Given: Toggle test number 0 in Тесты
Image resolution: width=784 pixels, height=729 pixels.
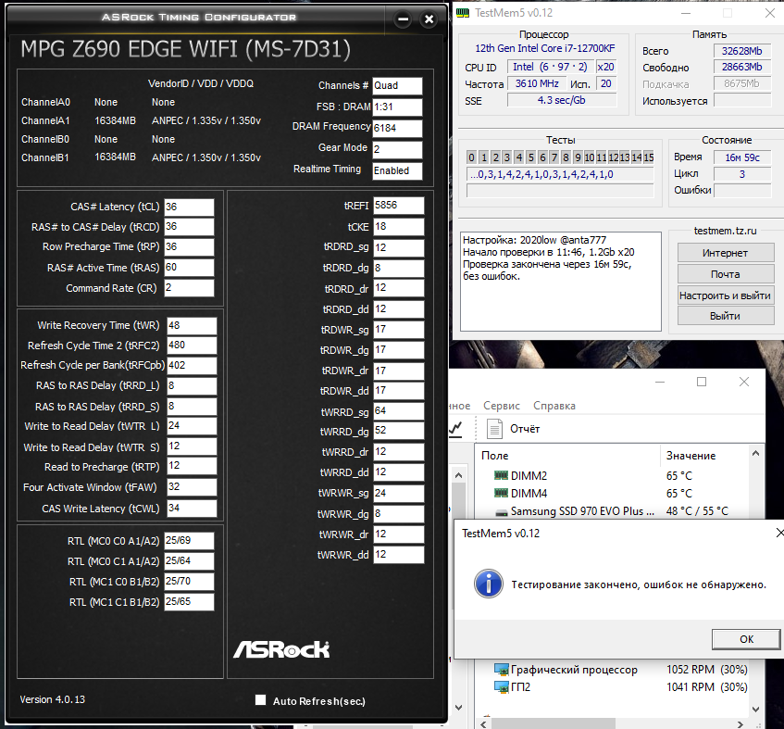Looking at the screenshot, I should coord(471,157).
